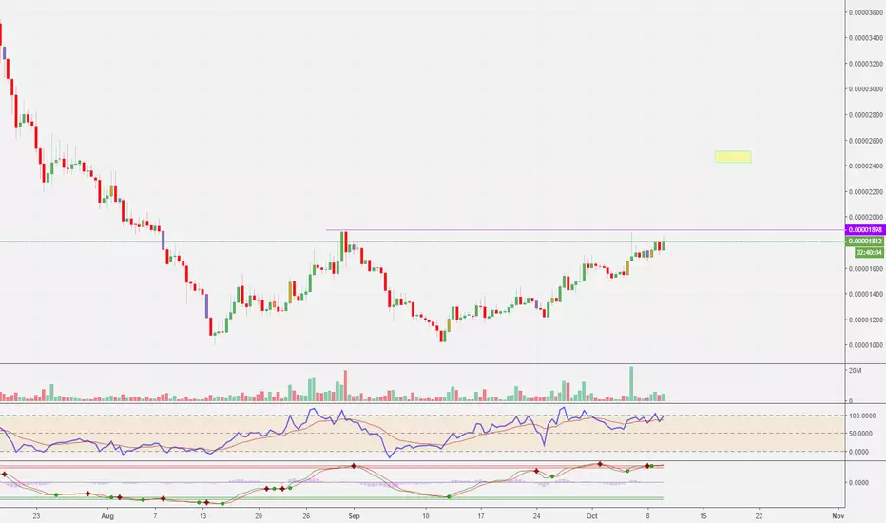Select the yellow target rectangle on the chart
Viewport: 886px width, 523px height.
point(733,157)
